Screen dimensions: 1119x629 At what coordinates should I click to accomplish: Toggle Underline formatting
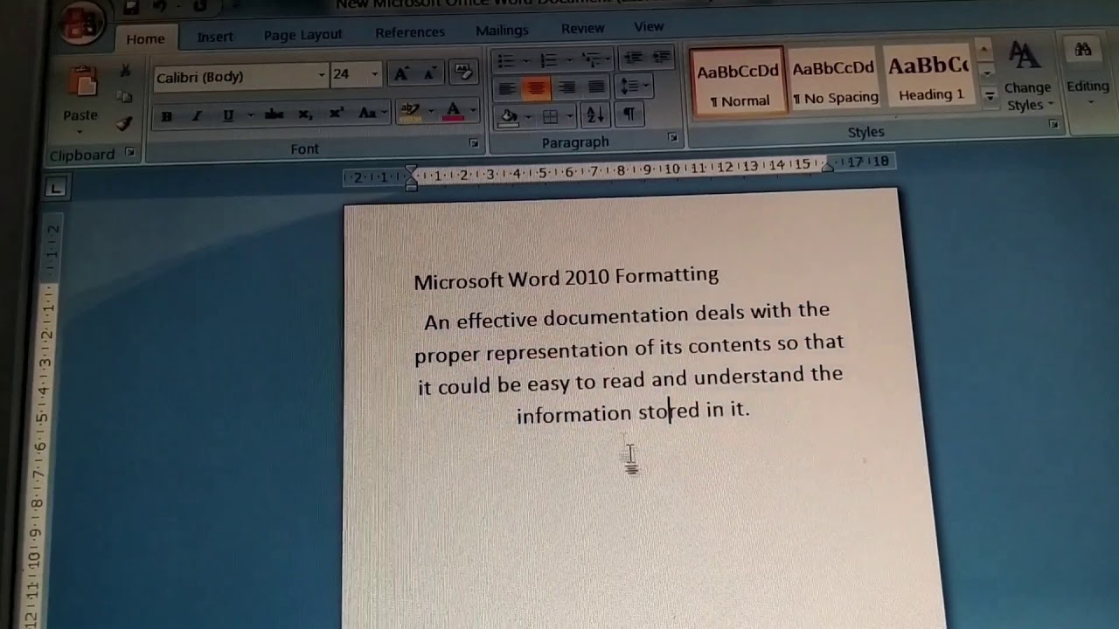tap(228, 115)
